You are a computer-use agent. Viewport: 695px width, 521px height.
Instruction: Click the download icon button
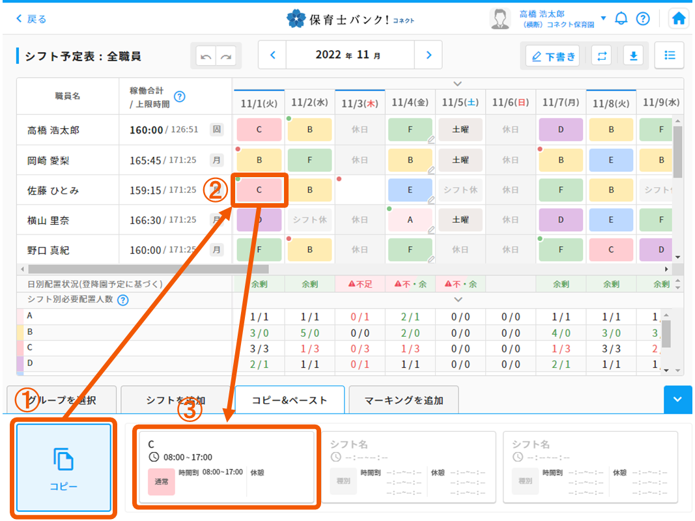[x=632, y=56]
